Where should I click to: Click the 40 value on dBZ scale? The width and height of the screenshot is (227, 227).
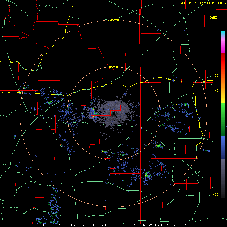(217, 91)
